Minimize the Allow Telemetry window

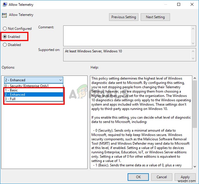165,4
